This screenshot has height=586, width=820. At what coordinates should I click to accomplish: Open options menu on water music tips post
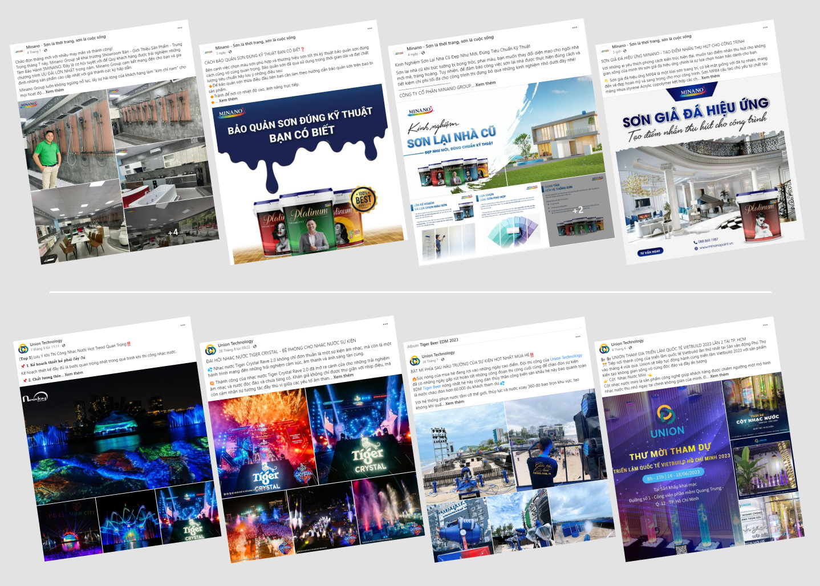[182, 325]
